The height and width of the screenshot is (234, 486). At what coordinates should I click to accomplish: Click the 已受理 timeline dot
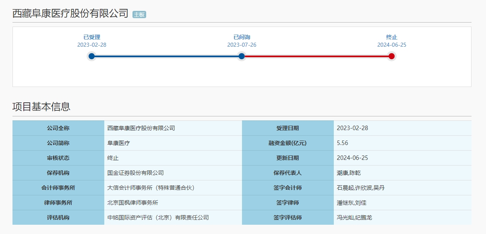pos(92,56)
